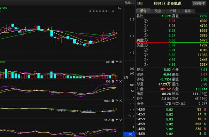Open KDJ indicator settings gear
Screen dimensions: 209x137
[x=113, y=81]
